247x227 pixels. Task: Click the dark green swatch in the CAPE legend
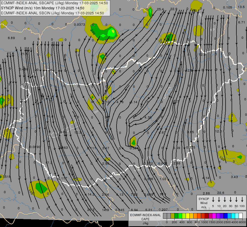176,216
